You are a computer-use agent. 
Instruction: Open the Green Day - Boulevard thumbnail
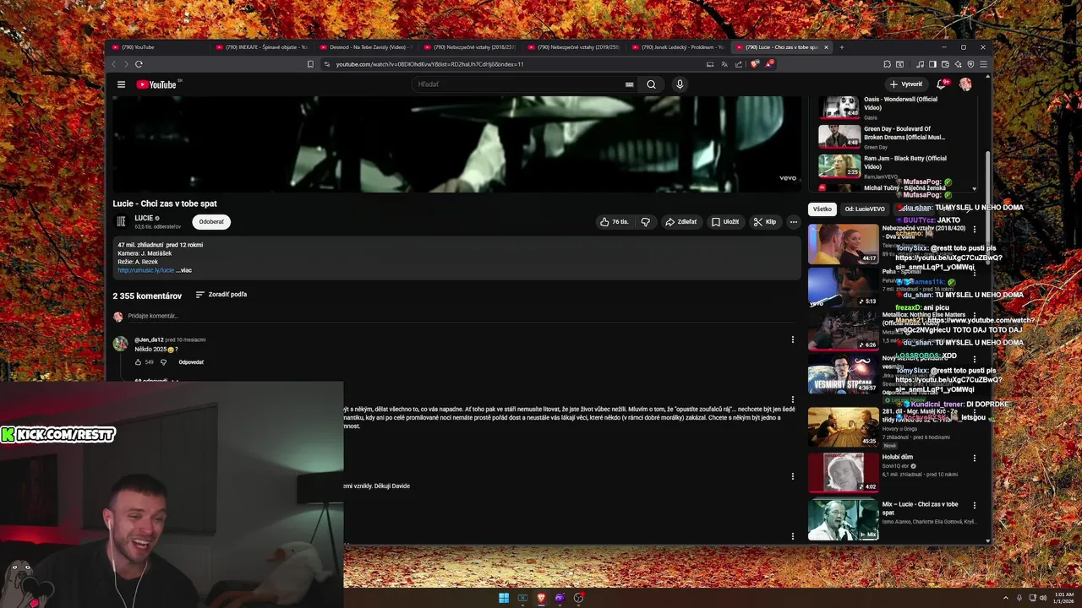point(839,136)
